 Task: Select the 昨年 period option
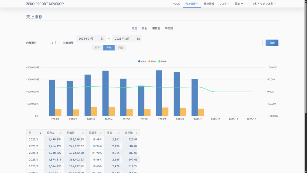pyautogui.click(x=98, y=48)
